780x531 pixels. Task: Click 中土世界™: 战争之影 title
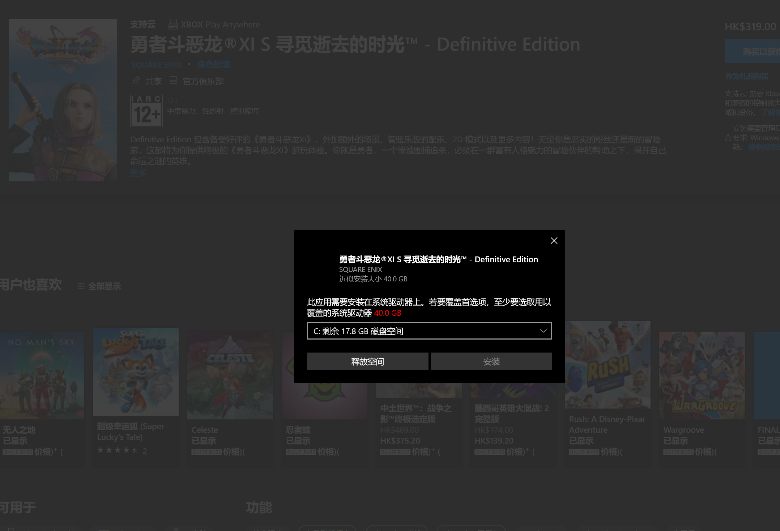416,414
